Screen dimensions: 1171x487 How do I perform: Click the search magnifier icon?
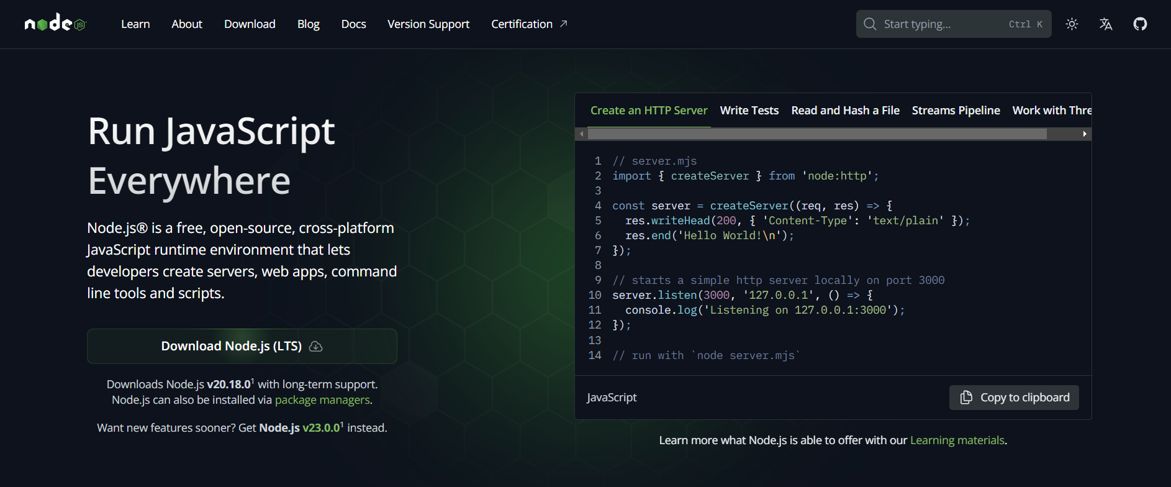[x=870, y=24]
